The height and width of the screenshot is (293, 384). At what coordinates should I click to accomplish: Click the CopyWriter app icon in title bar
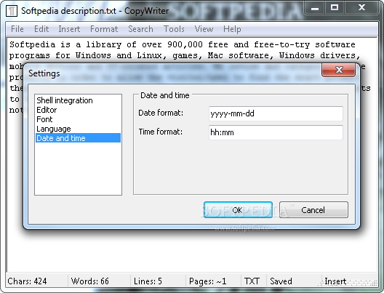coord(11,11)
